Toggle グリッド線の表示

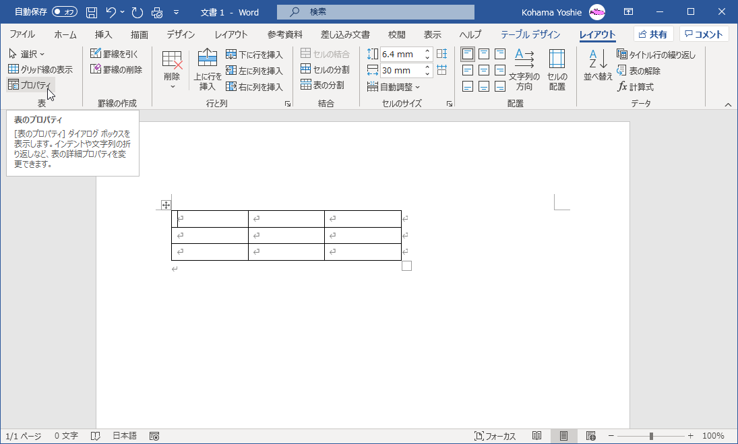pos(40,69)
